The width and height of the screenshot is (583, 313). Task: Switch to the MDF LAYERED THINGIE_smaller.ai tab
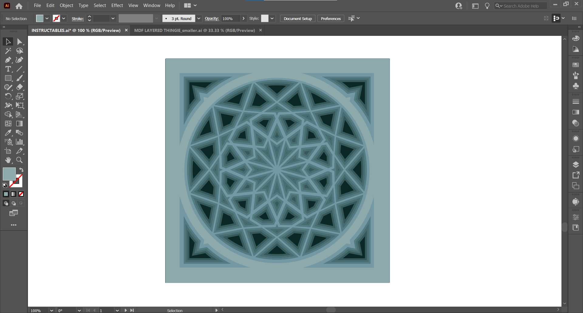click(x=194, y=30)
